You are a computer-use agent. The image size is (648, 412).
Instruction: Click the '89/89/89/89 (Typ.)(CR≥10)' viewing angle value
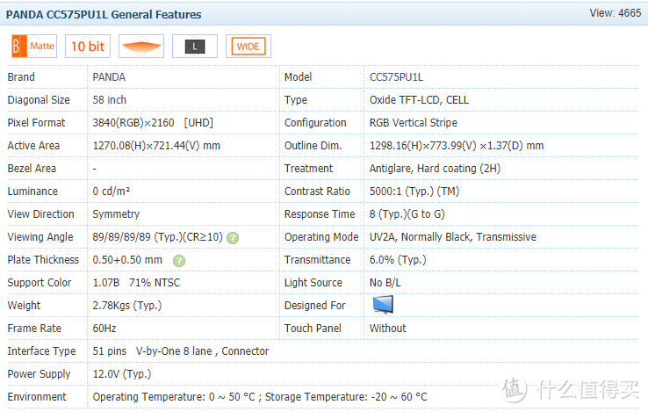point(157,237)
